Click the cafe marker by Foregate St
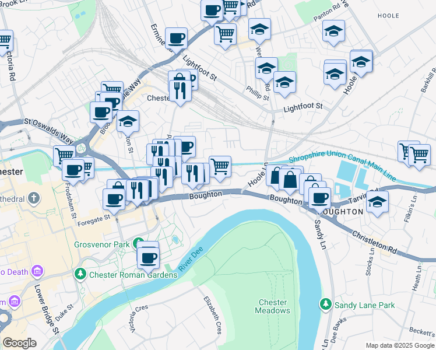Viewport: 436px width, 350px height. tap(114, 200)
